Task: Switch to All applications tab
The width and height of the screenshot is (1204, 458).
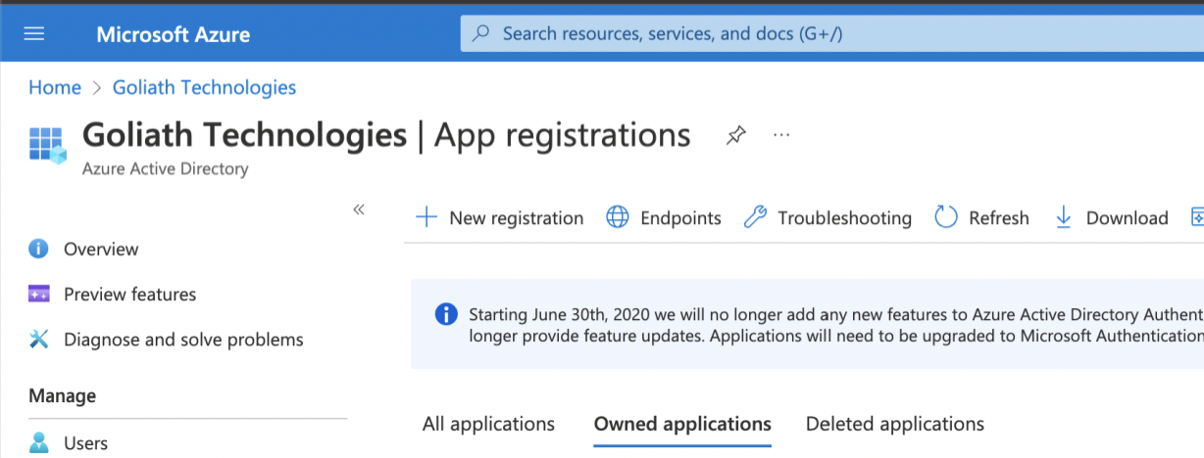Action: coord(488,424)
